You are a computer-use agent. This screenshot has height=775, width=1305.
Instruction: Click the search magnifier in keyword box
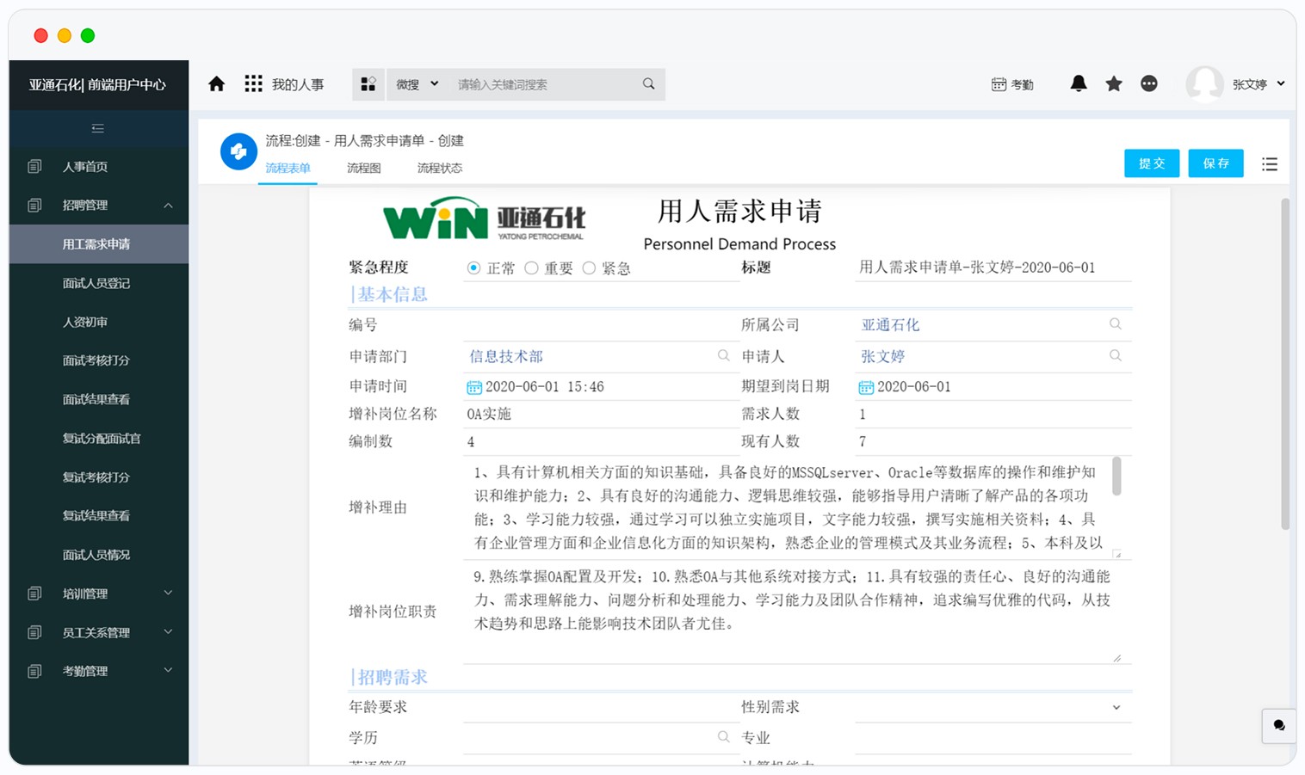pyautogui.click(x=648, y=84)
